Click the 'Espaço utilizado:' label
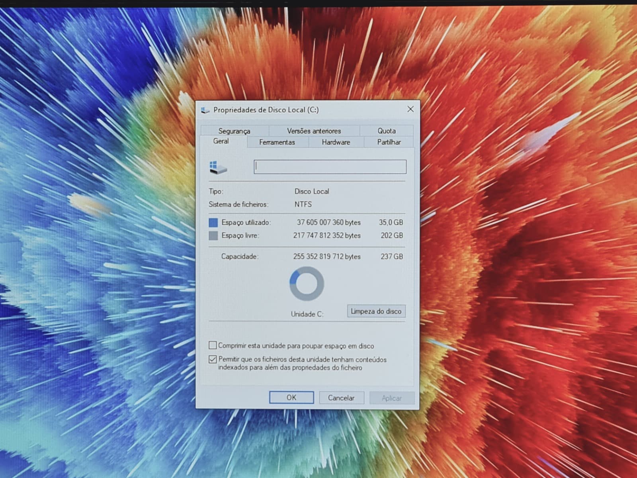637x478 pixels. [x=246, y=222]
